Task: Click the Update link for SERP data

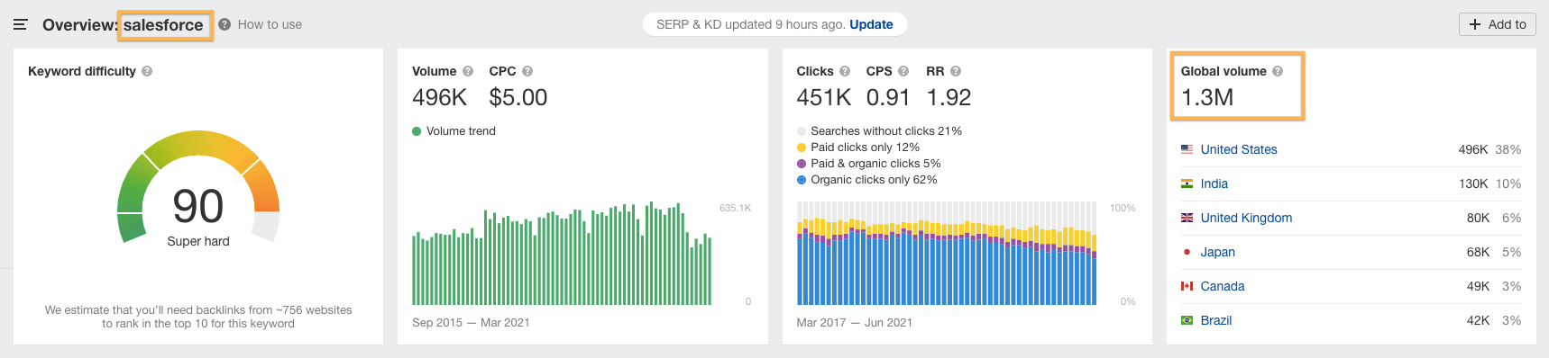Action: (x=871, y=24)
